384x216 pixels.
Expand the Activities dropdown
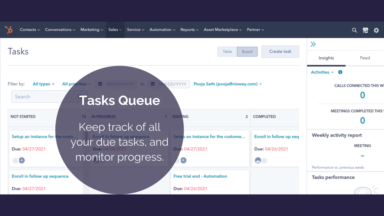[322, 72]
